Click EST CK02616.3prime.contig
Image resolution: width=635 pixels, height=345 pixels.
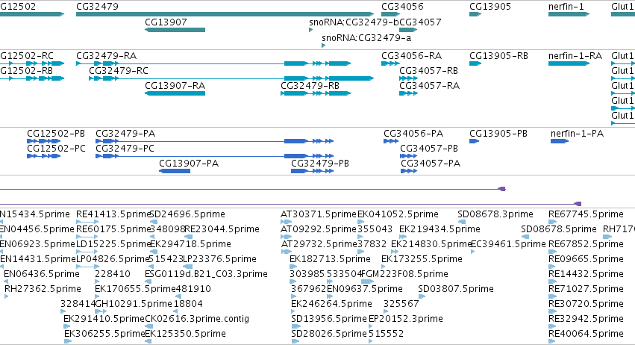tap(197, 319)
